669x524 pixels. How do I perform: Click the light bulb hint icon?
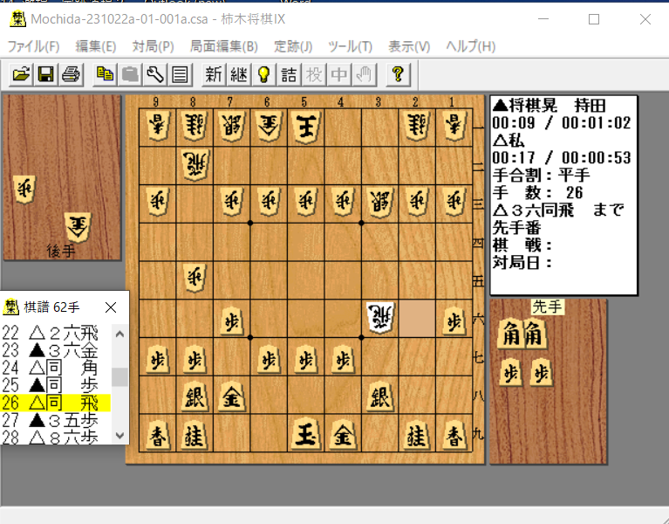pyautogui.click(x=264, y=75)
